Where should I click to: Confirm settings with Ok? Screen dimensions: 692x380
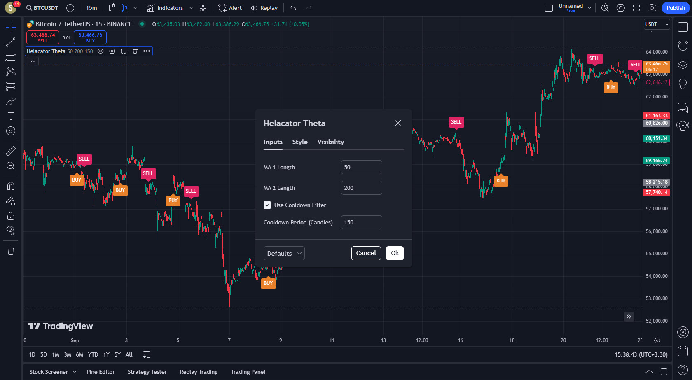[x=395, y=253]
